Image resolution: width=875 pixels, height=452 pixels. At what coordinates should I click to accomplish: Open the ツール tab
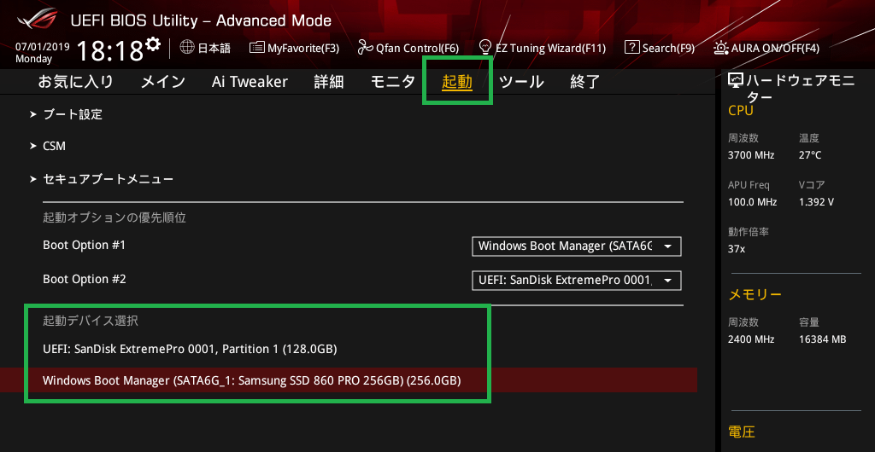[521, 82]
